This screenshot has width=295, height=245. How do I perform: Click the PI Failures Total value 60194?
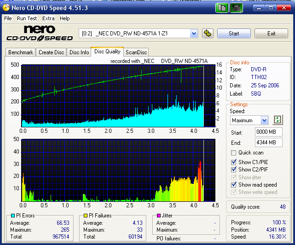coord(135,237)
